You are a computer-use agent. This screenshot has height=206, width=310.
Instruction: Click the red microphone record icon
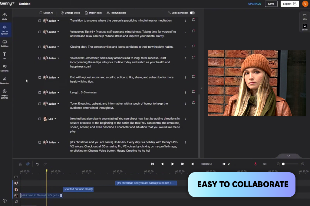click(x=255, y=164)
